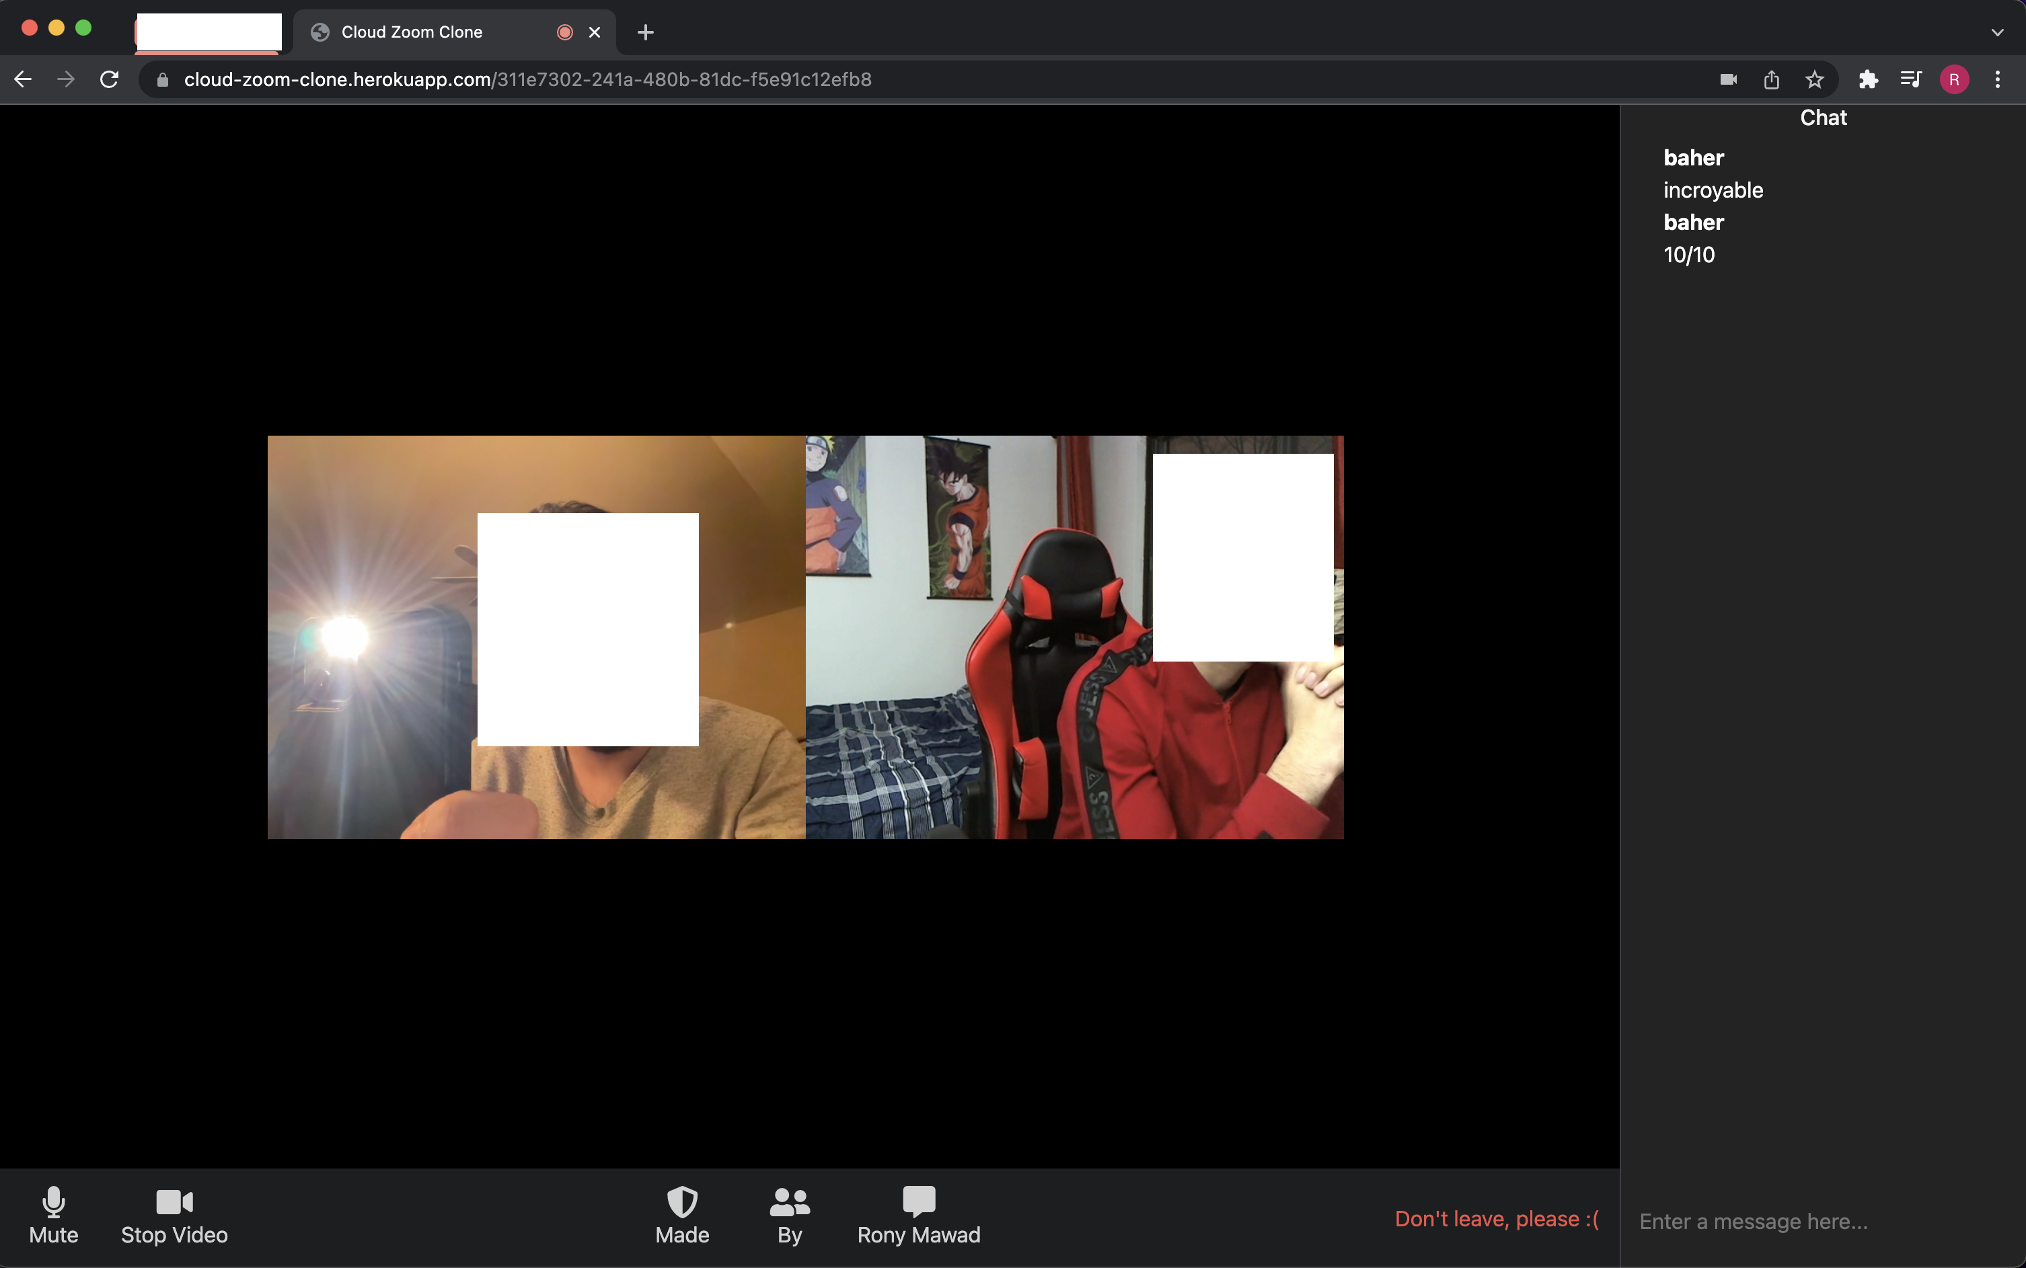This screenshot has width=2026, height=1268.
Task: Click the "incroyable" chat message
Action: pos(1713,190)
